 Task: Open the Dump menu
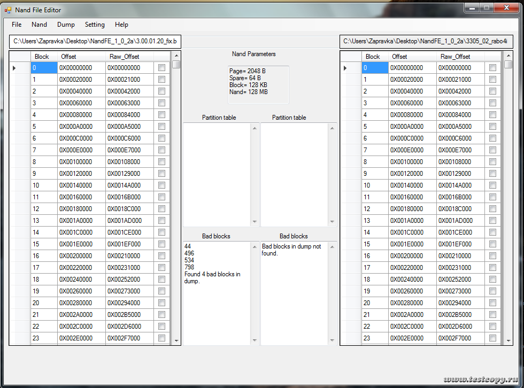click(66, 25)
